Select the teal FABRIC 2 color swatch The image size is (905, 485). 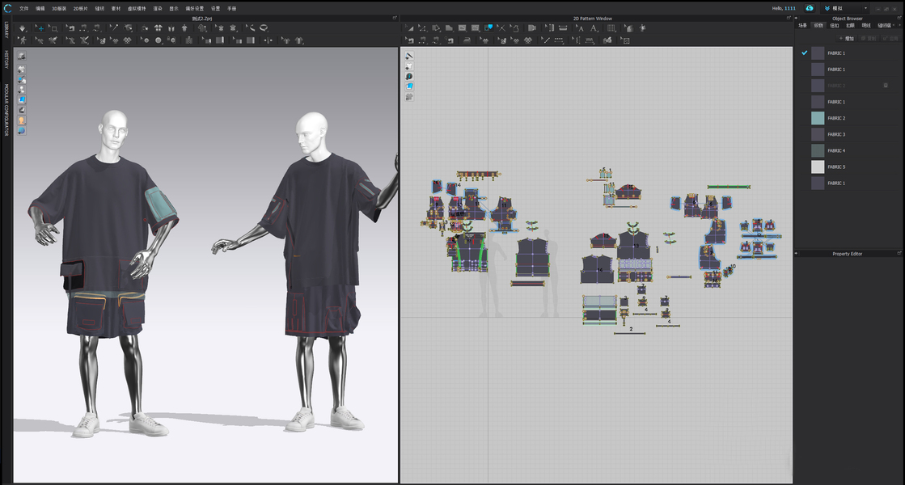click(818, 118)
